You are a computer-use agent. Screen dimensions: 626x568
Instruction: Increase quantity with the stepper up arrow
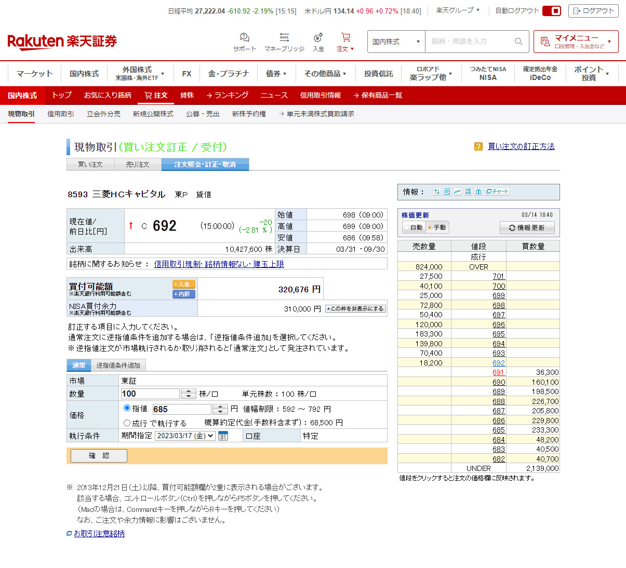(x=188, y=391)
